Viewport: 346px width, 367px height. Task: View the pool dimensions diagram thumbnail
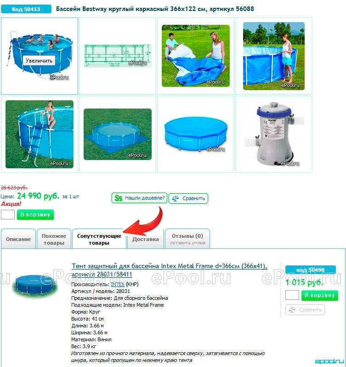pyautogui.click(x=118, y=56)
